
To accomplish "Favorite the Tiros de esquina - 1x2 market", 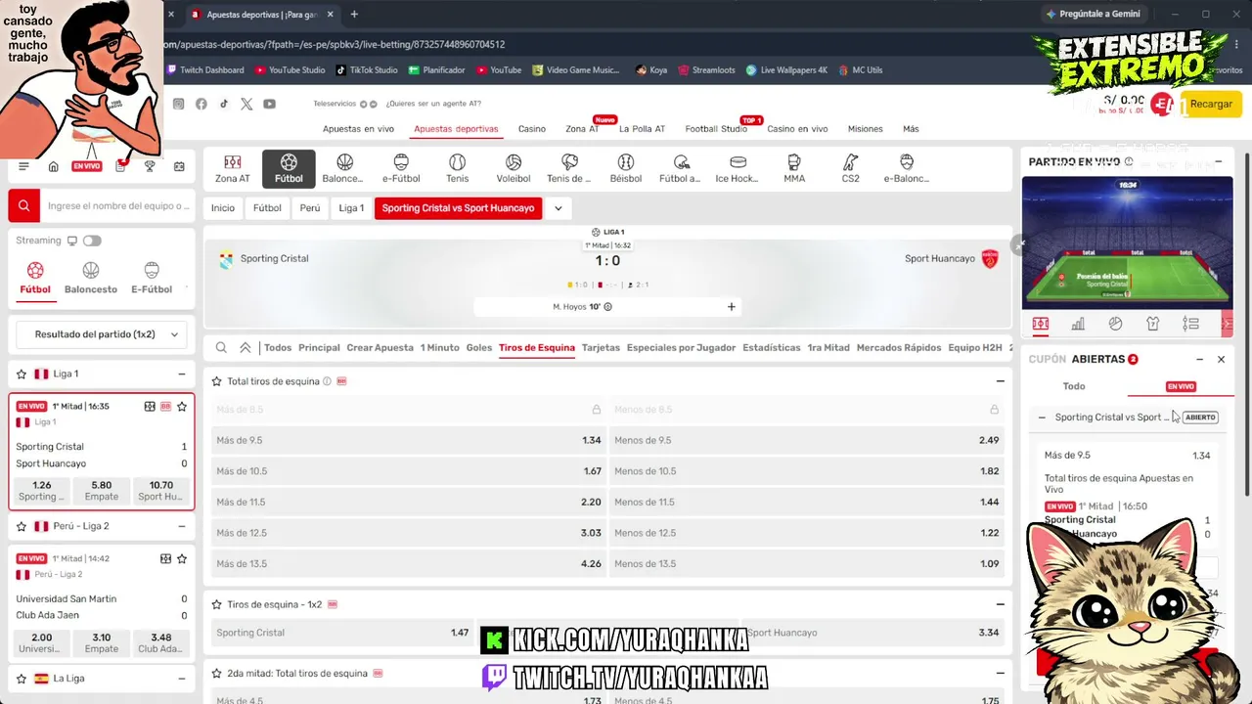I will [217, 604].
